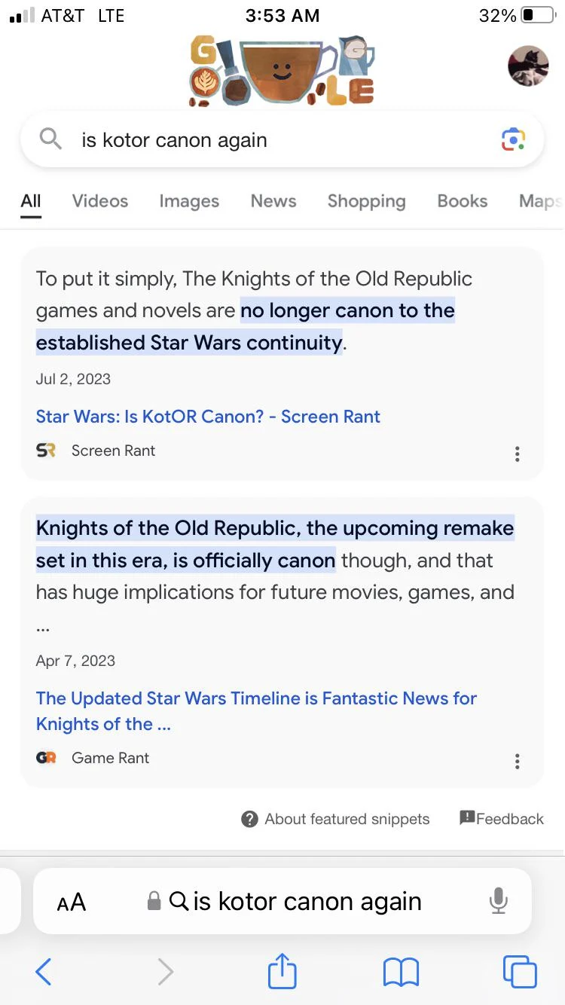The image size is (565, 1005).
Task: Open the Safari tab switcher
Action: [x=519, y=971]
